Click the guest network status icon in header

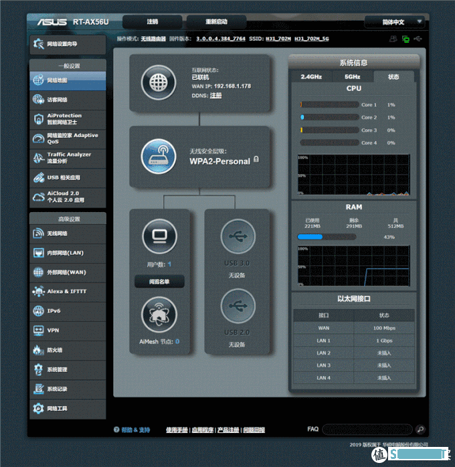(x=393, y=39)
